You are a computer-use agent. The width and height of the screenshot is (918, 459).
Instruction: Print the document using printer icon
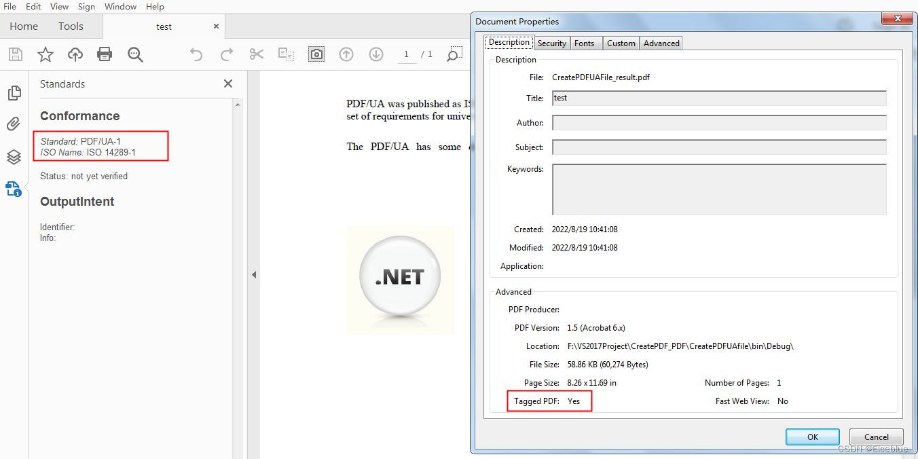click(105, 54)
